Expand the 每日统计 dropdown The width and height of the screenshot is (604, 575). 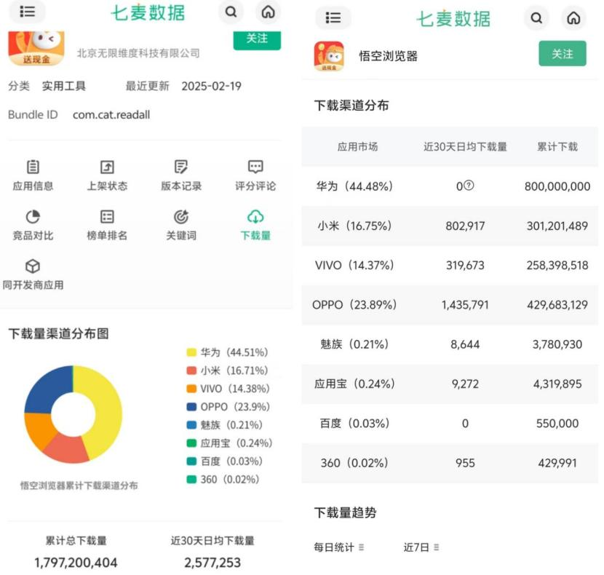pos(339,547)
